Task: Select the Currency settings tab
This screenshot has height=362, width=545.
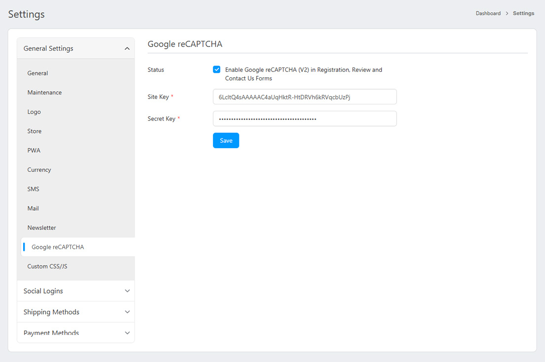Action: [x=39, y=170]
